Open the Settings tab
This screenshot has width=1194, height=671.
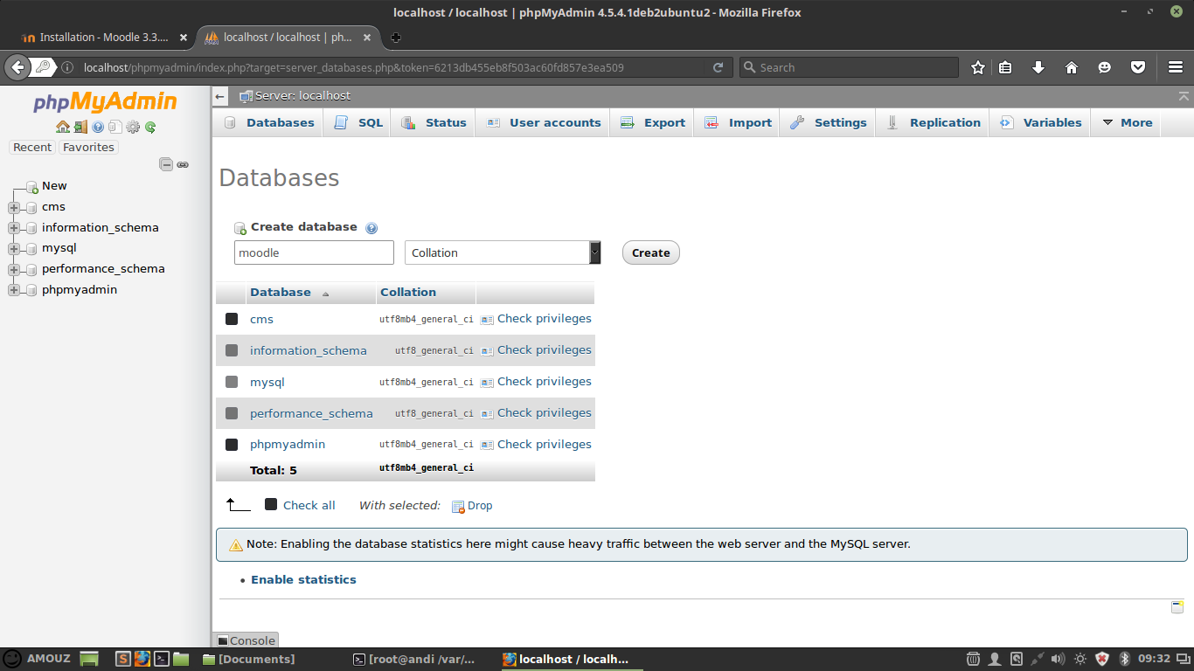click(x=828, y=122)
